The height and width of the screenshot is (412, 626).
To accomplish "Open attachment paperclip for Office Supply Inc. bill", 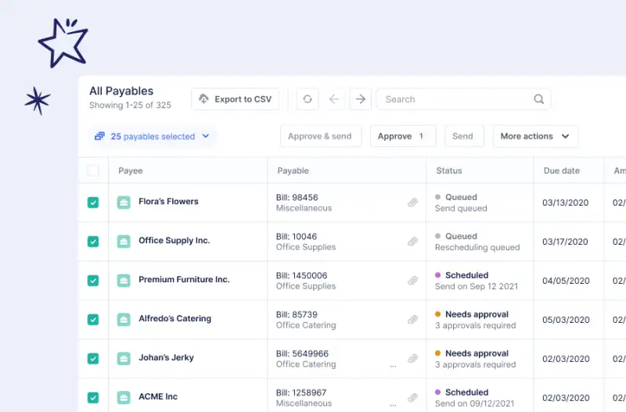I will coord(412,242).
